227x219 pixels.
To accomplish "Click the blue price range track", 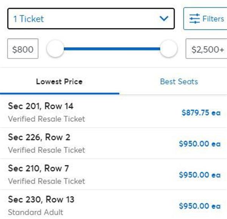I will pyautogui.click(x=112, y=49).
